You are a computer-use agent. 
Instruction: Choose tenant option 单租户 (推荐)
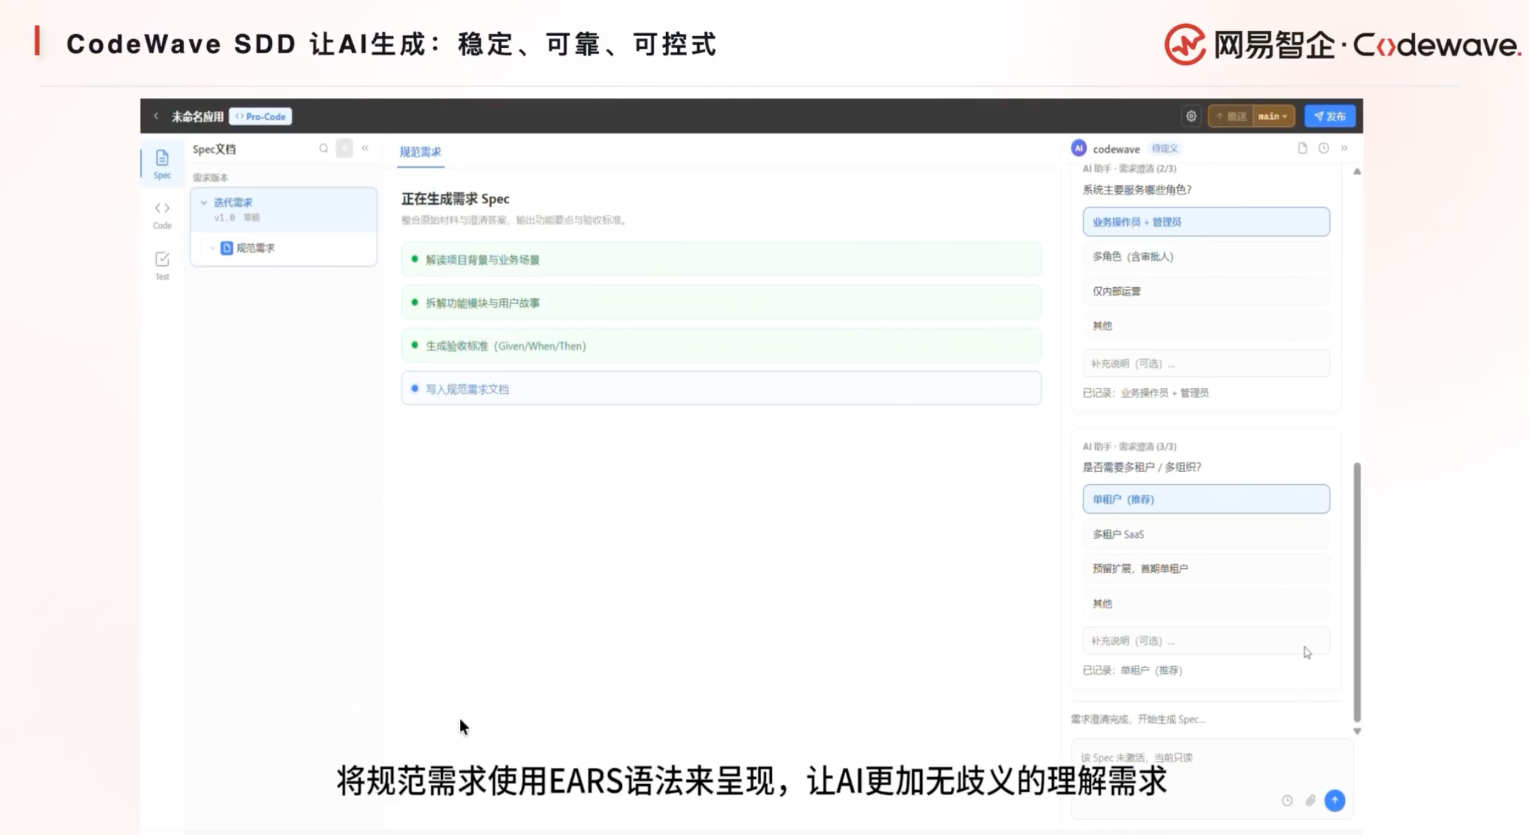pyautogui.click(x=1206, y=499)
